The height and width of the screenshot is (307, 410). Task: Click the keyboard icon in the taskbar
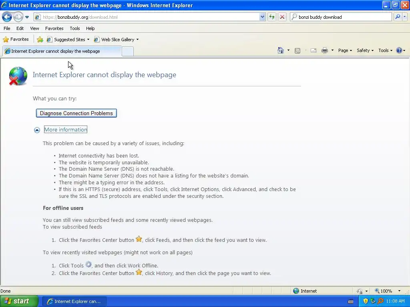click(x=351, y=301)
